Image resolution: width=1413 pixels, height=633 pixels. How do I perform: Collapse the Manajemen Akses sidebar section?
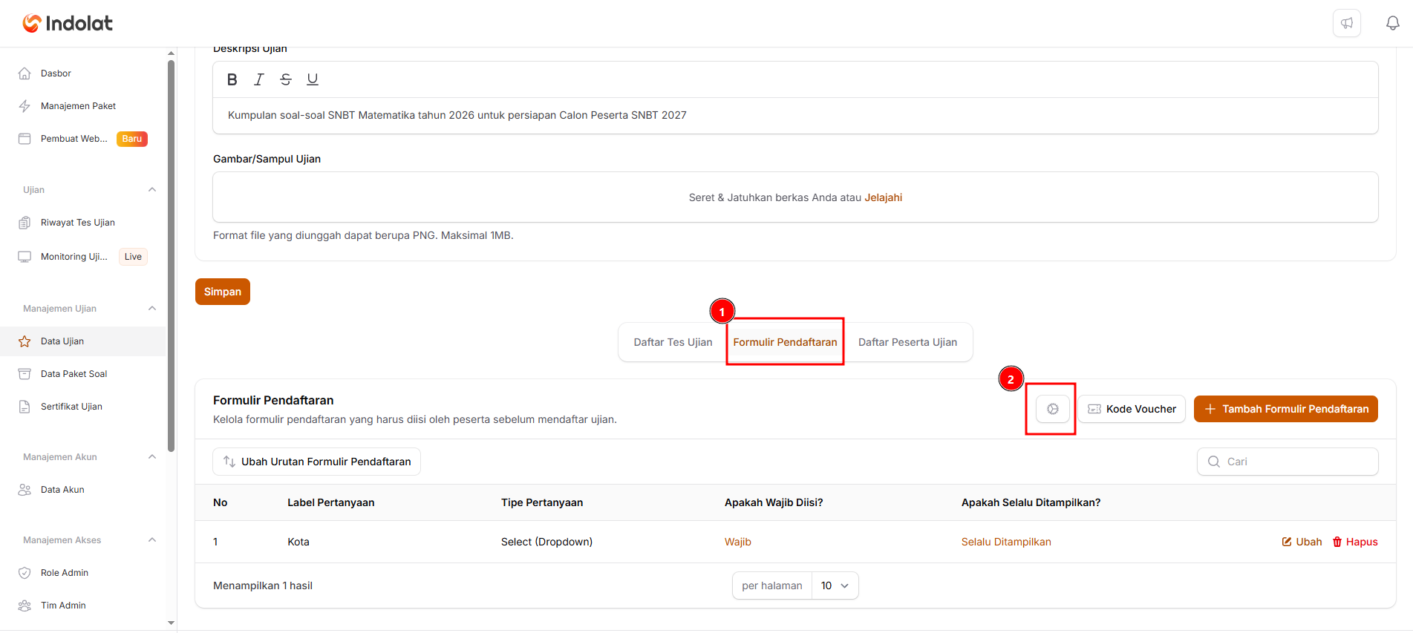point(152,540)
